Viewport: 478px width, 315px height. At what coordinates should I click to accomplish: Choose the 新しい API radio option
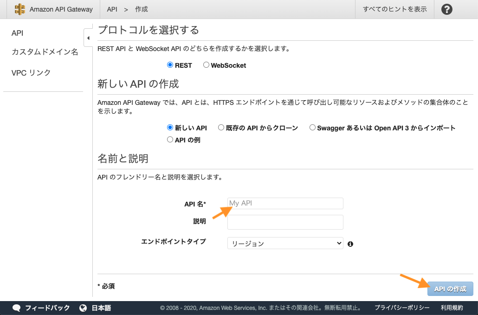click(x=170, y=127)
